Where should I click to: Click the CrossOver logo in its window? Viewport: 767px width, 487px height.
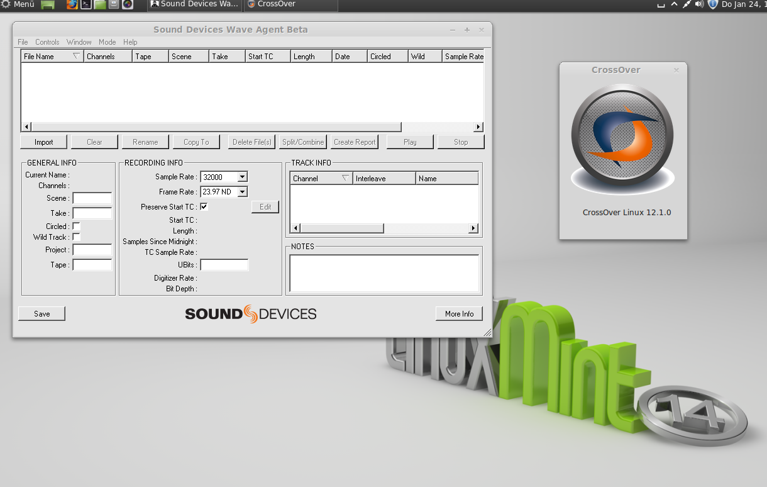point(622,134)
